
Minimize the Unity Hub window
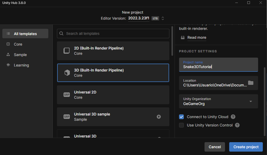[237, 3]
